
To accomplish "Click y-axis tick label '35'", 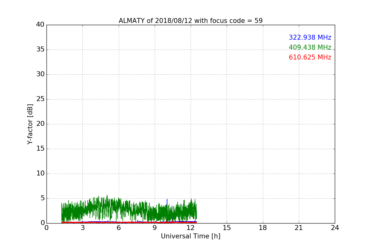I will (x=40, y=49).
